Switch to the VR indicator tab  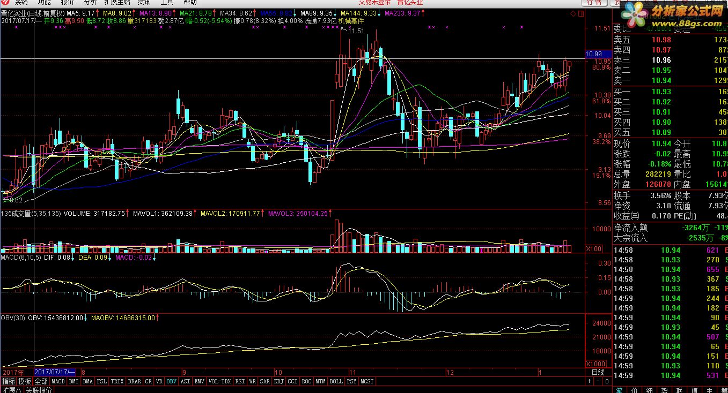point(159,381)
